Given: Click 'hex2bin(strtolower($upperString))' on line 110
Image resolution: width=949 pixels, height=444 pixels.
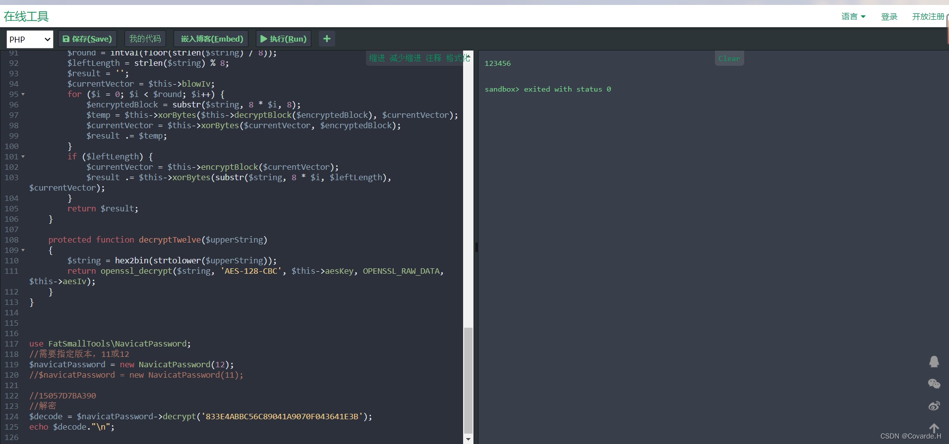Looking at the screenshot, I should 193,261.
